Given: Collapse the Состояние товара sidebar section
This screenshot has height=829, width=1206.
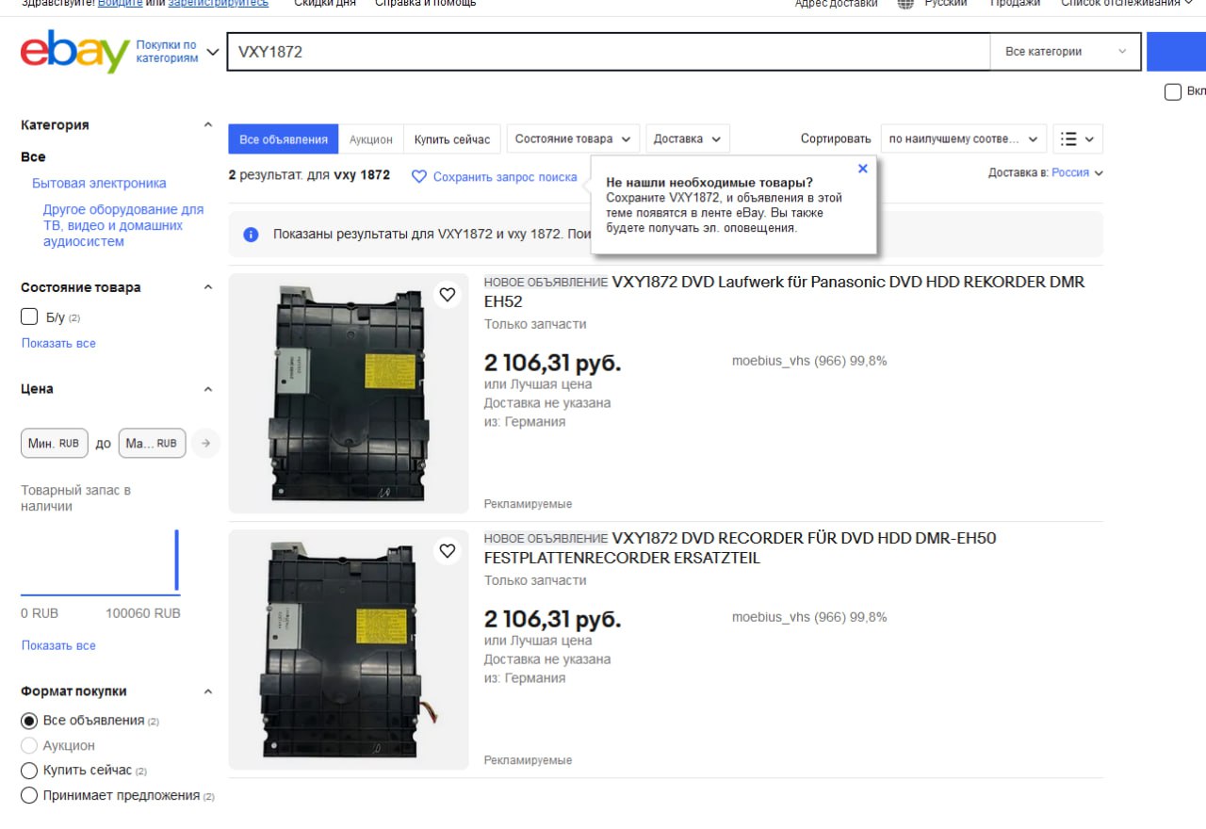Looking at the screenshot, I should click(208, 287).
